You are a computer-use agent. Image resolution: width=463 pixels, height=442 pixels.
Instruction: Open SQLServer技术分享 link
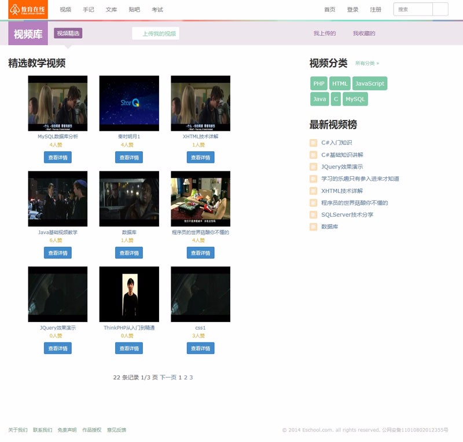click(347, 215)
